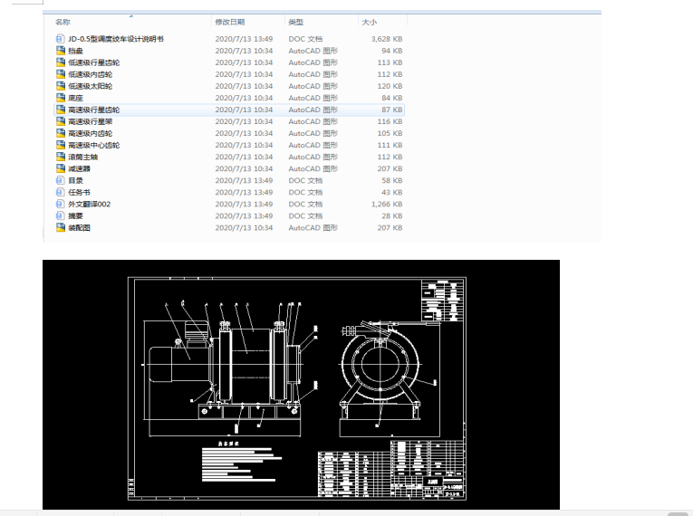Click the 滚筒主轴 AutoCAD file icon
The height and width of the screenshot is (516, 693).
pyautogui.click(x=61, y=157)
